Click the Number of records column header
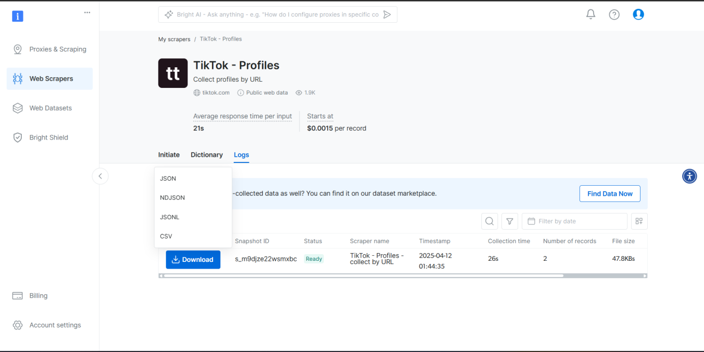 (x=570, y=241)
